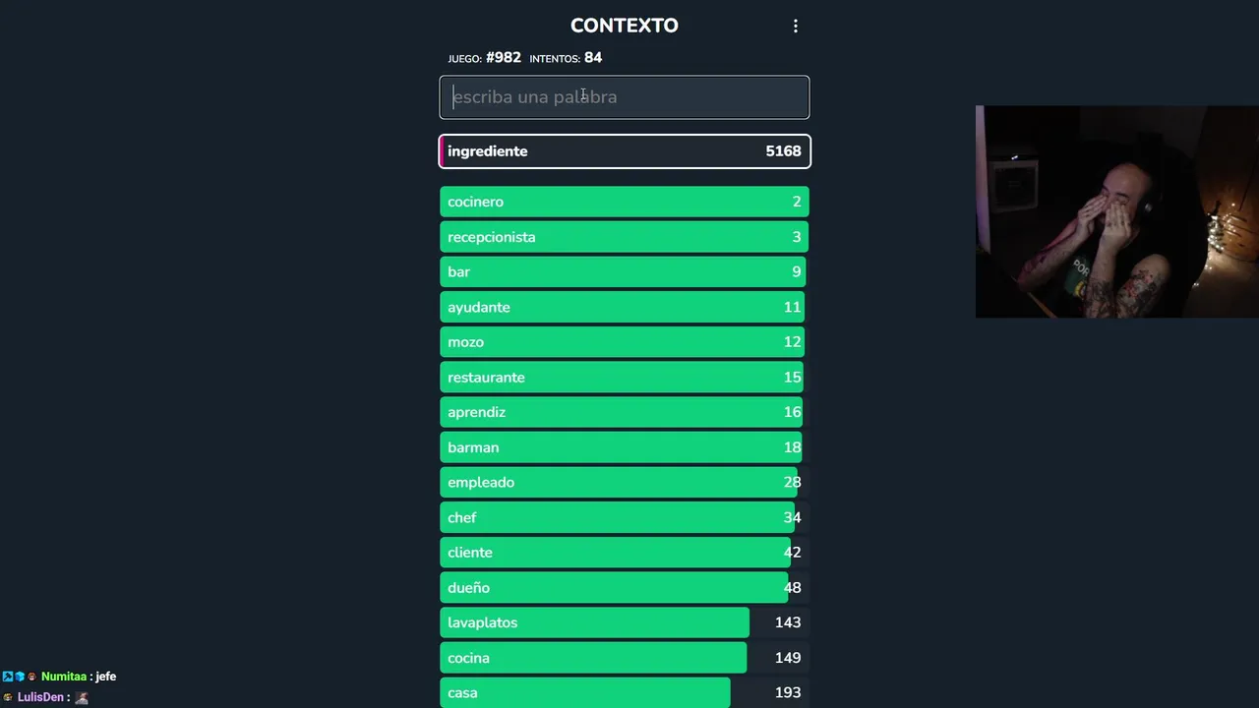Click the 'chef' word row
Image resolution: width=1259 pixels, height=708 pixels.
tap(625, 517)
